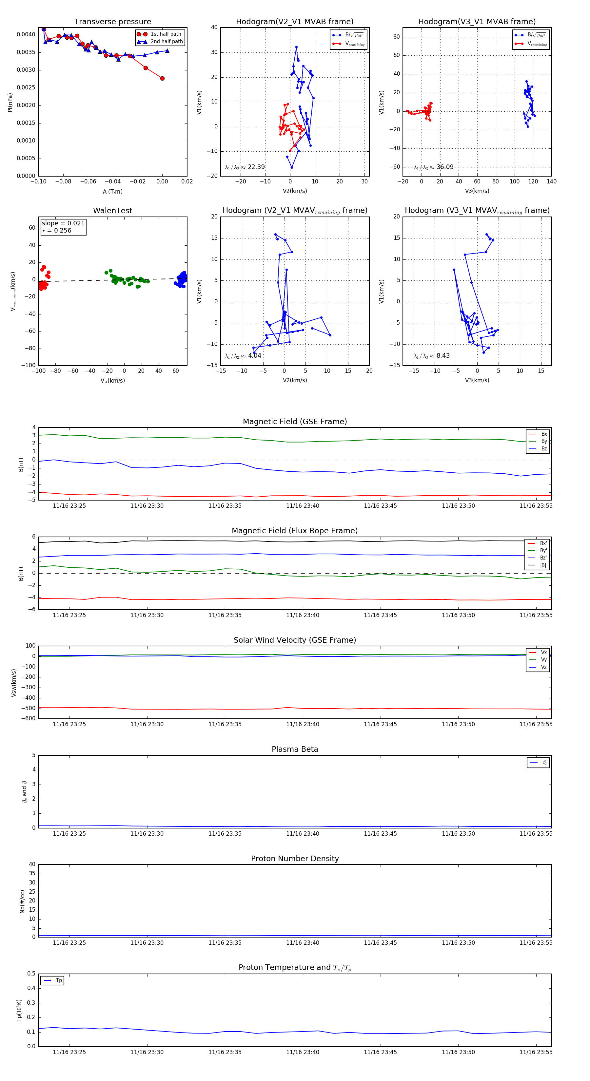
Task: Select the 'Vy' legend entry
Action: [x=538, y=660]
